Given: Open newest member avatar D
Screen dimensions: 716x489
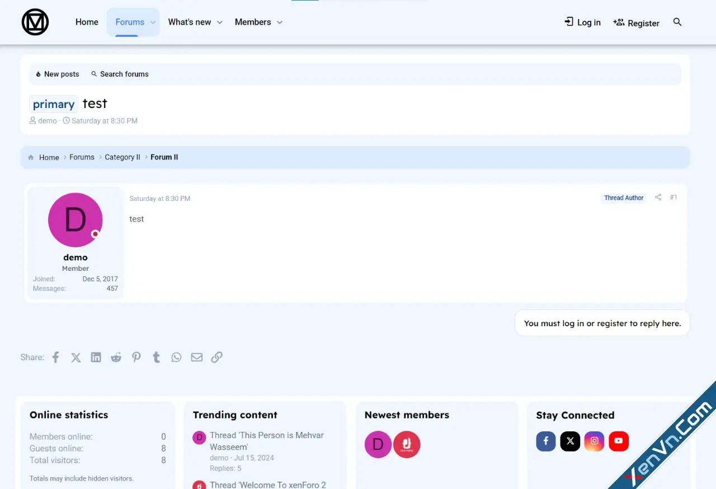Looking at the screenshot, I should [378, 445].
